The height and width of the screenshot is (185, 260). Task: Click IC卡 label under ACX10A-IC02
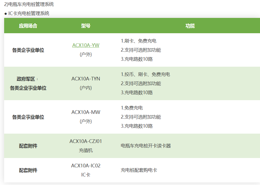(86, 175)
